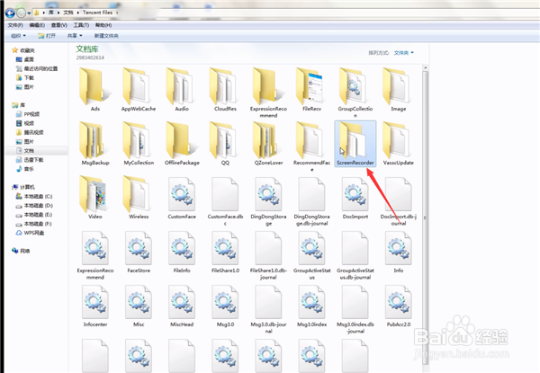Select the FaceStore file
This screenshot has height=373, width=540.
point(139,252)
